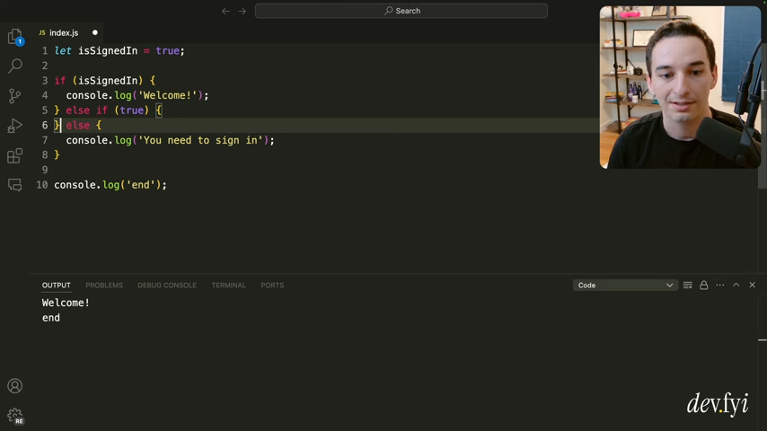This screenshot has height=431, width=767.
Task: Open the Manage settings gear
Action: (15, 416)
